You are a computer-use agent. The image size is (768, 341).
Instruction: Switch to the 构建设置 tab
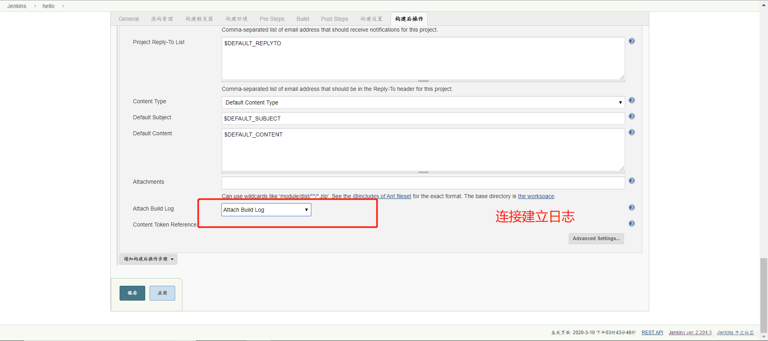click(x=371, y=19)
